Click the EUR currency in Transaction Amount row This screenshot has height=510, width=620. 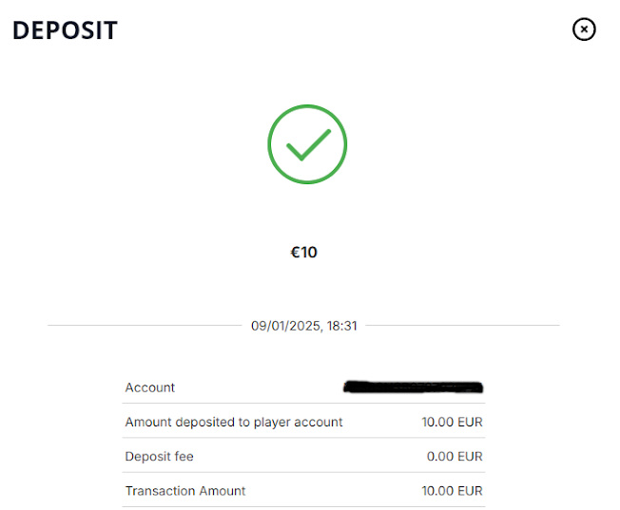470,491
